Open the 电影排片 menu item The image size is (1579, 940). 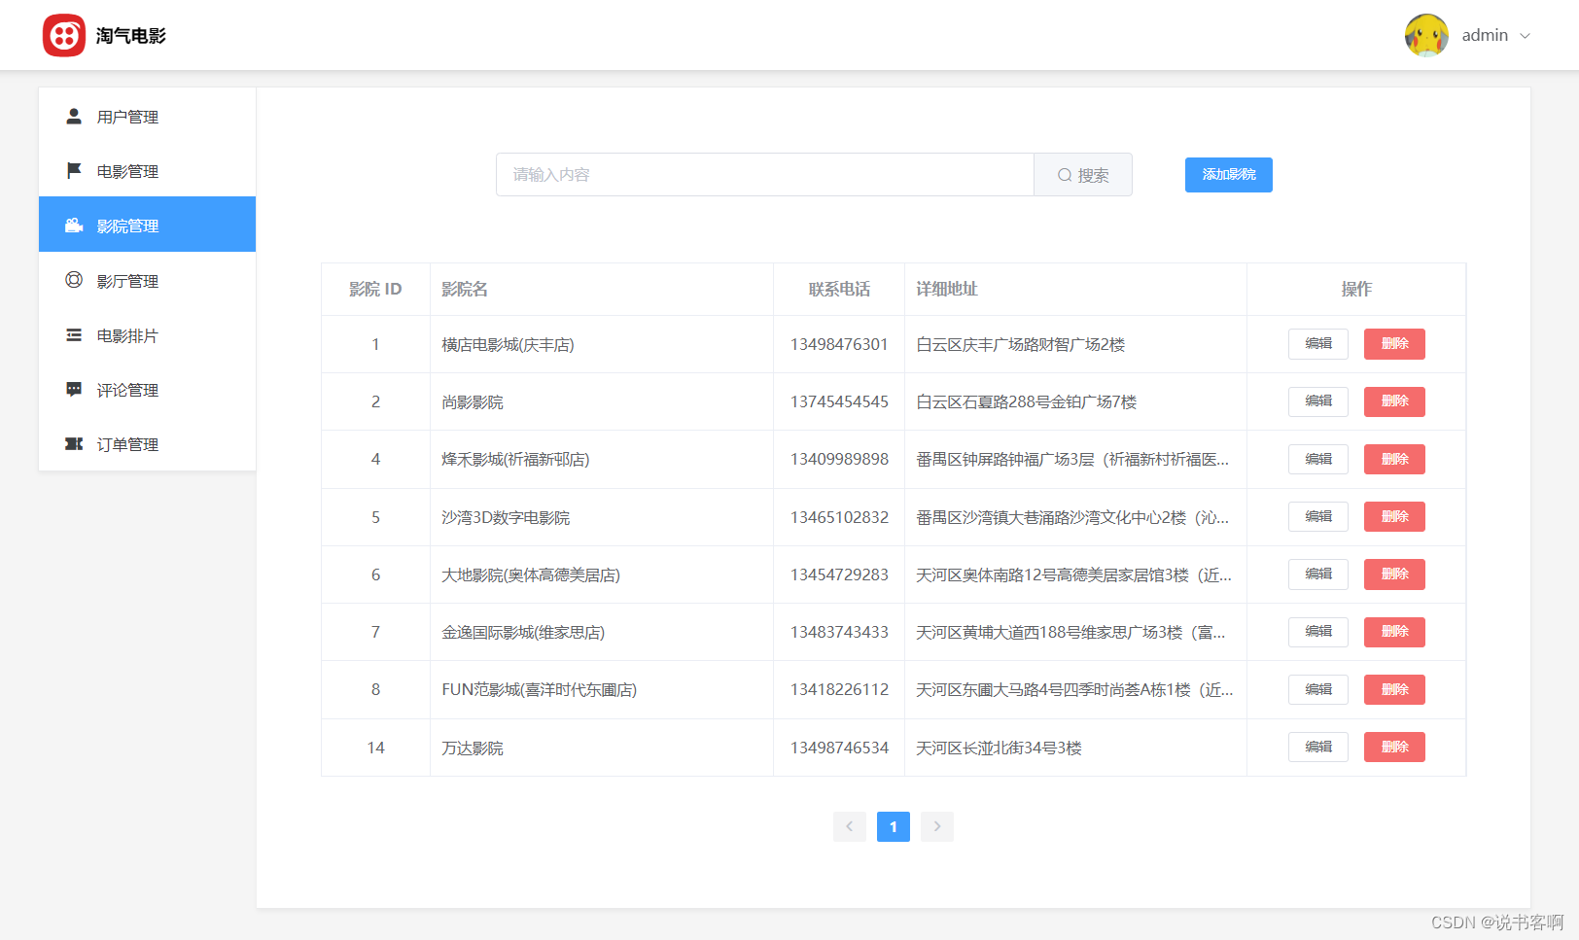tap(147, 335)
